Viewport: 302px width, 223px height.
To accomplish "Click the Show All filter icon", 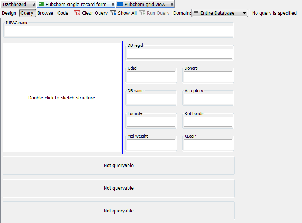I will point(113,13).
